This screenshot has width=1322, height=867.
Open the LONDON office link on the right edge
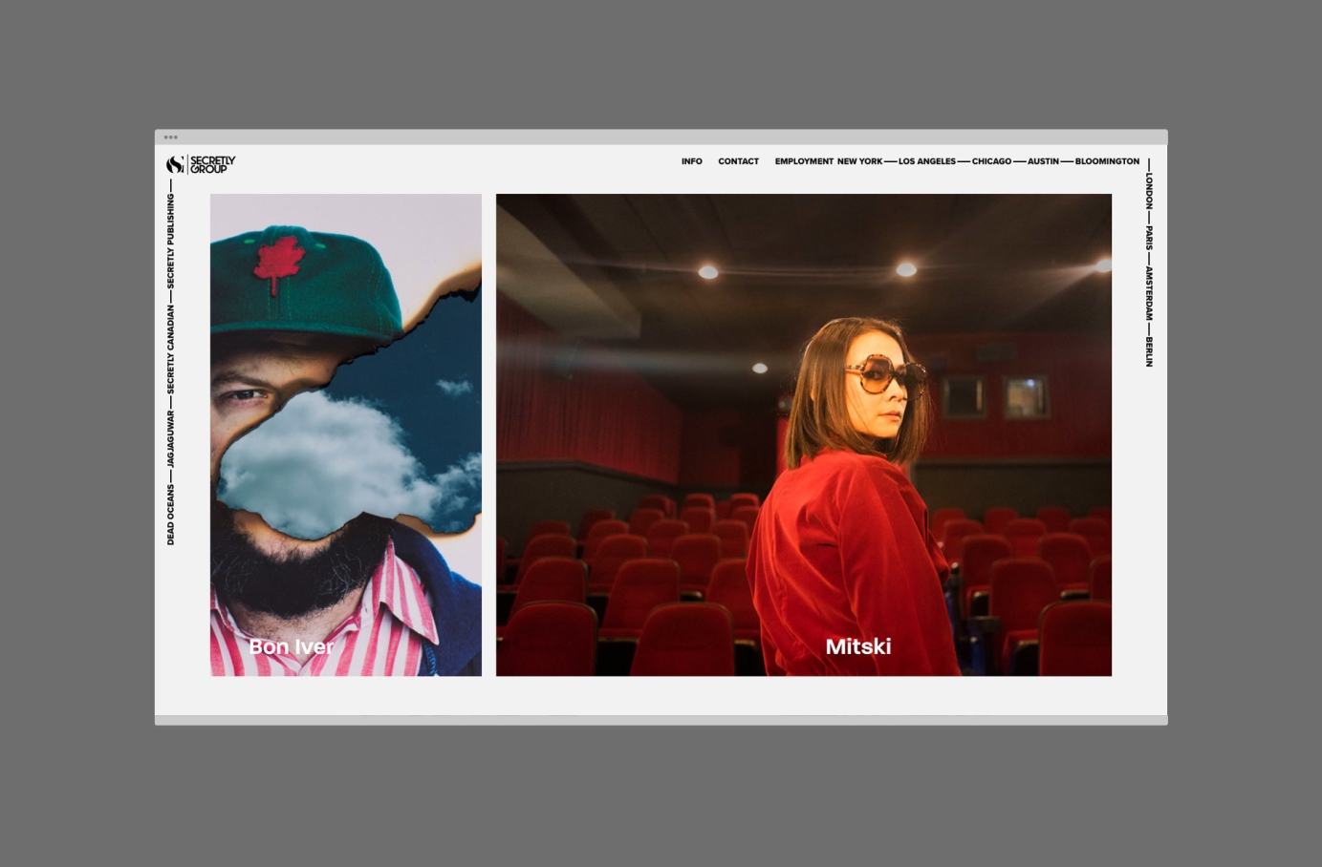point(1148,190)
